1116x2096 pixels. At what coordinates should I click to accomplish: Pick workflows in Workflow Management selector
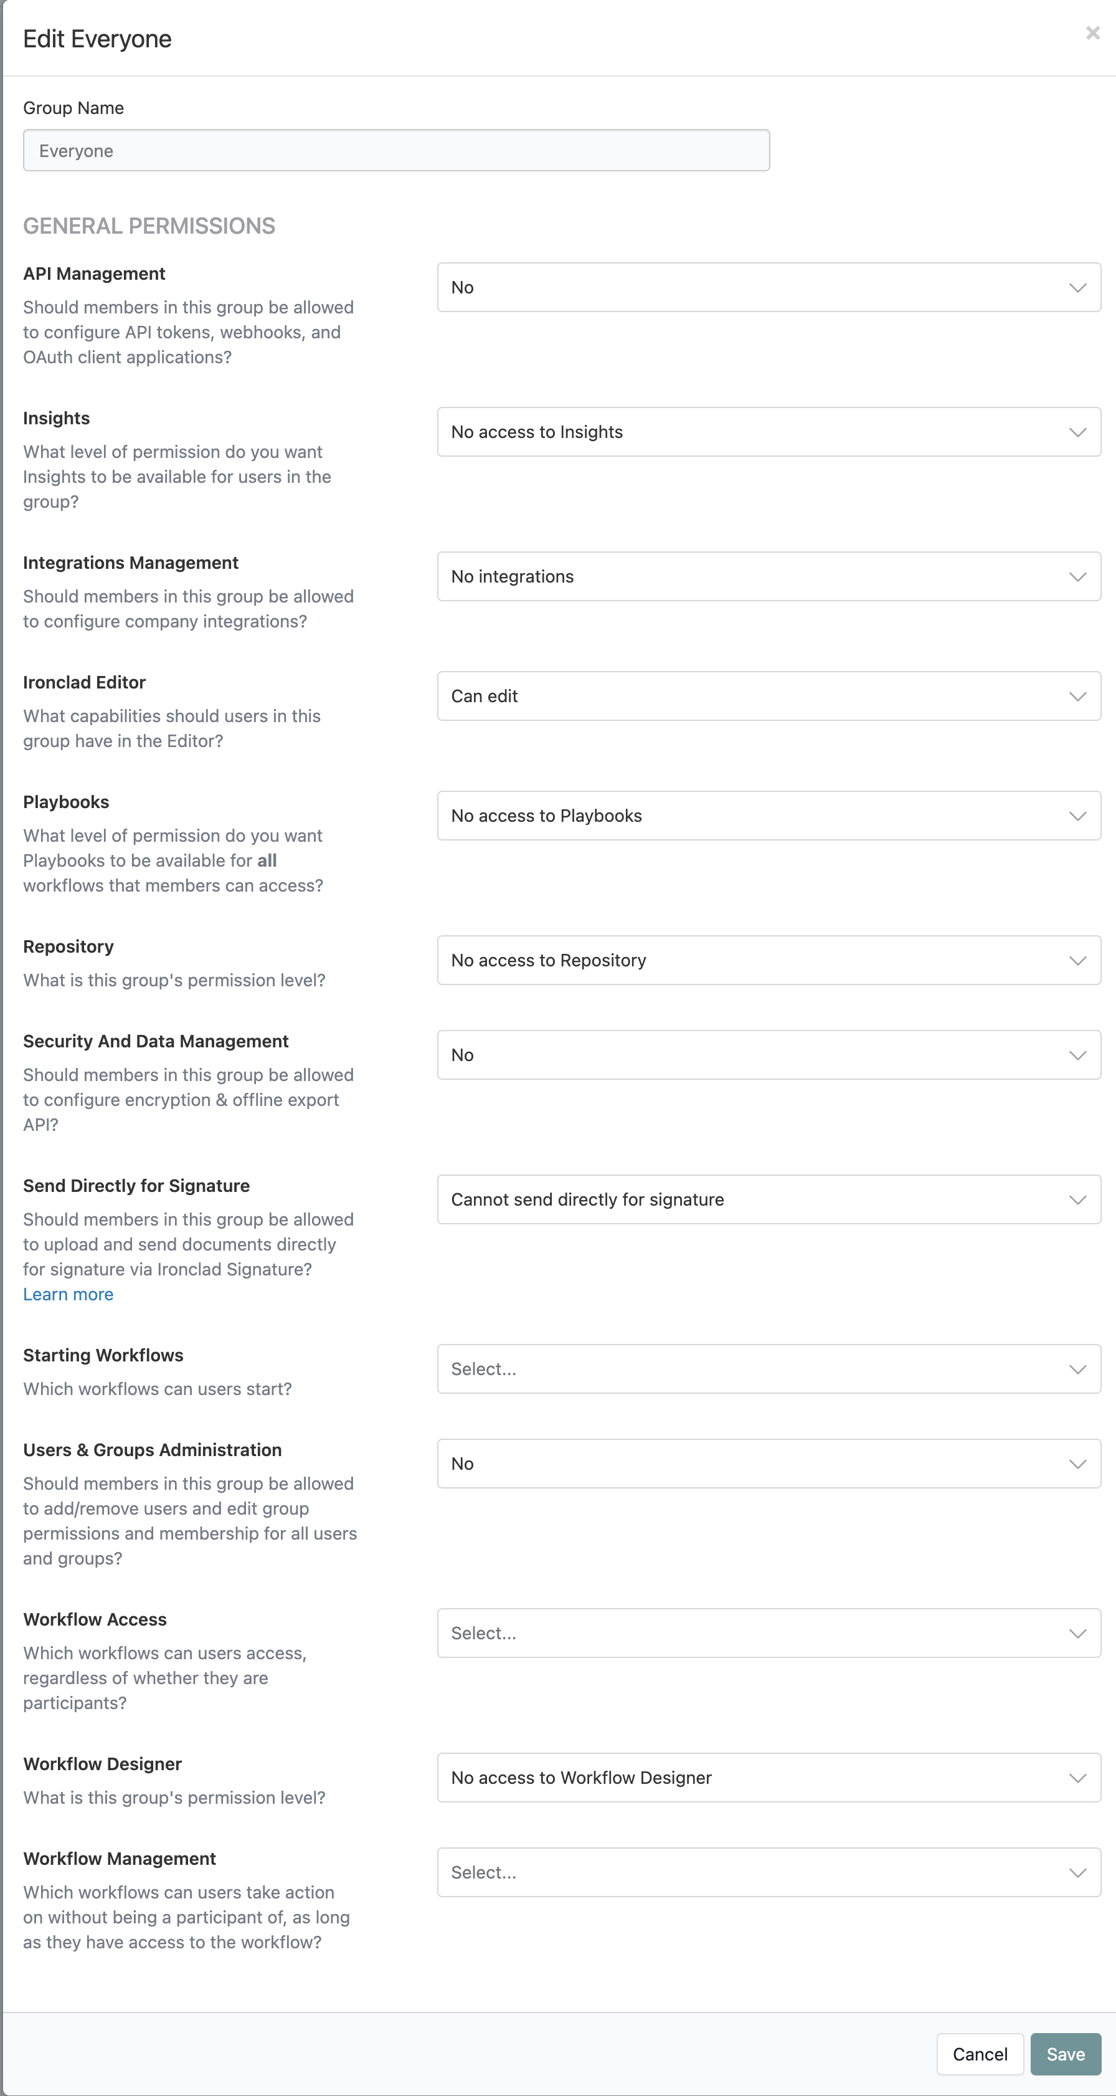pos(768,1872)
